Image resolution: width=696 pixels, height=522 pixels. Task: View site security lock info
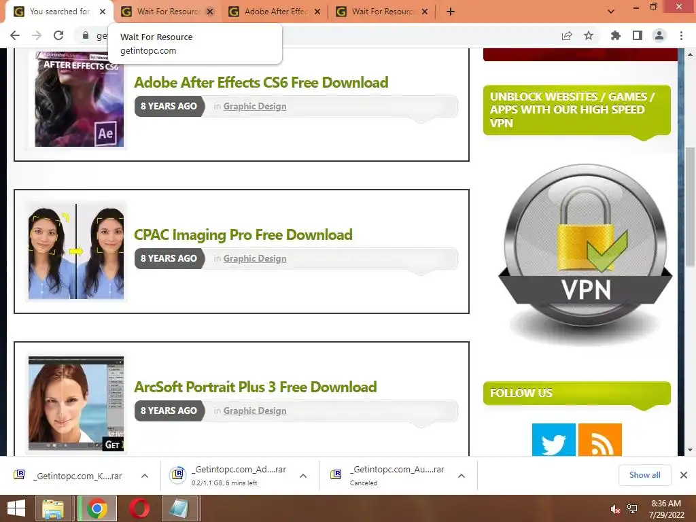pos(86,35)
